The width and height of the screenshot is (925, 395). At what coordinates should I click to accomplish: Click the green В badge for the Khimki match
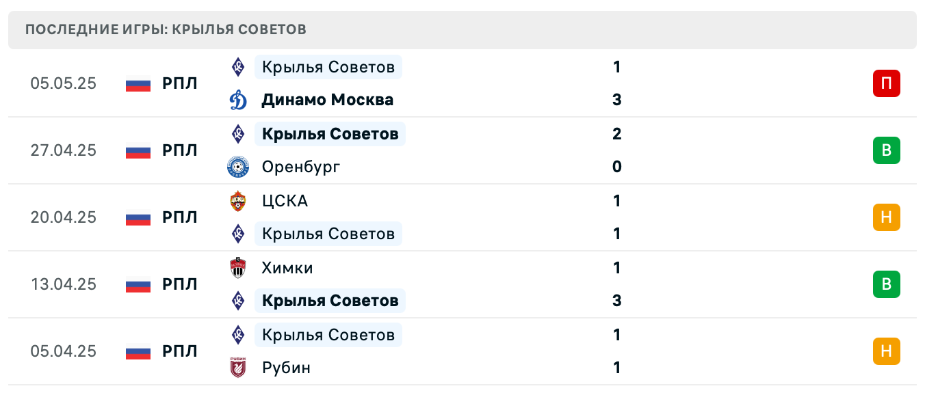pyautogui.click(x=887, y=284)
